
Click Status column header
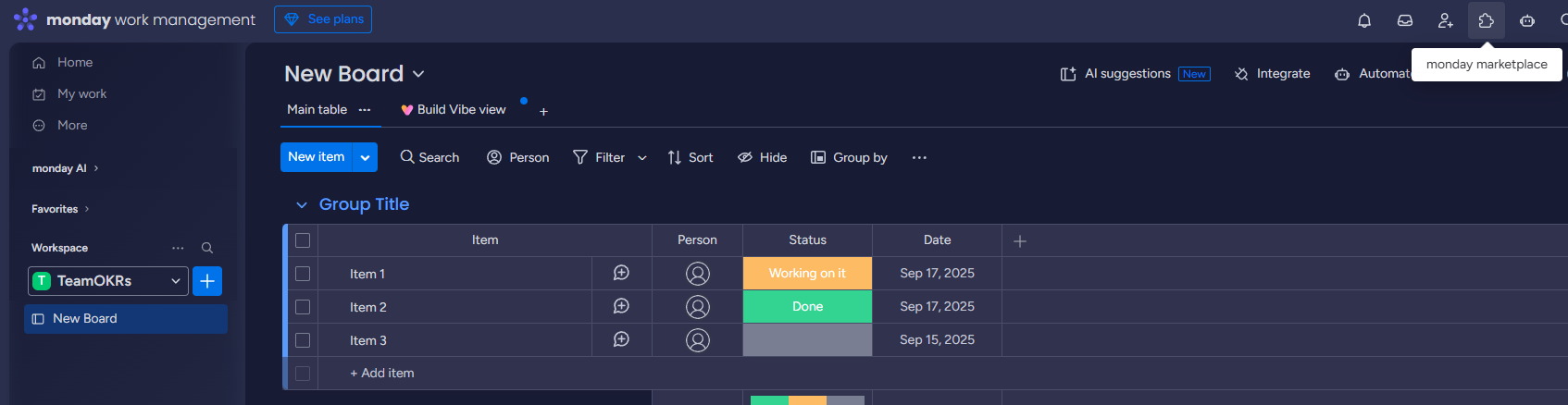pyautogui.click(x=807, y=240)
